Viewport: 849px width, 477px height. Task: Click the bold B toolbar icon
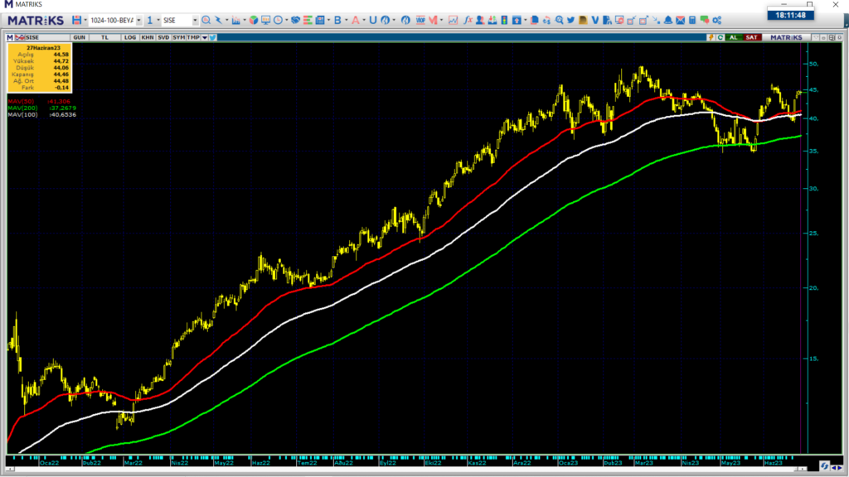pyautogui.click(x=337, y=20)
